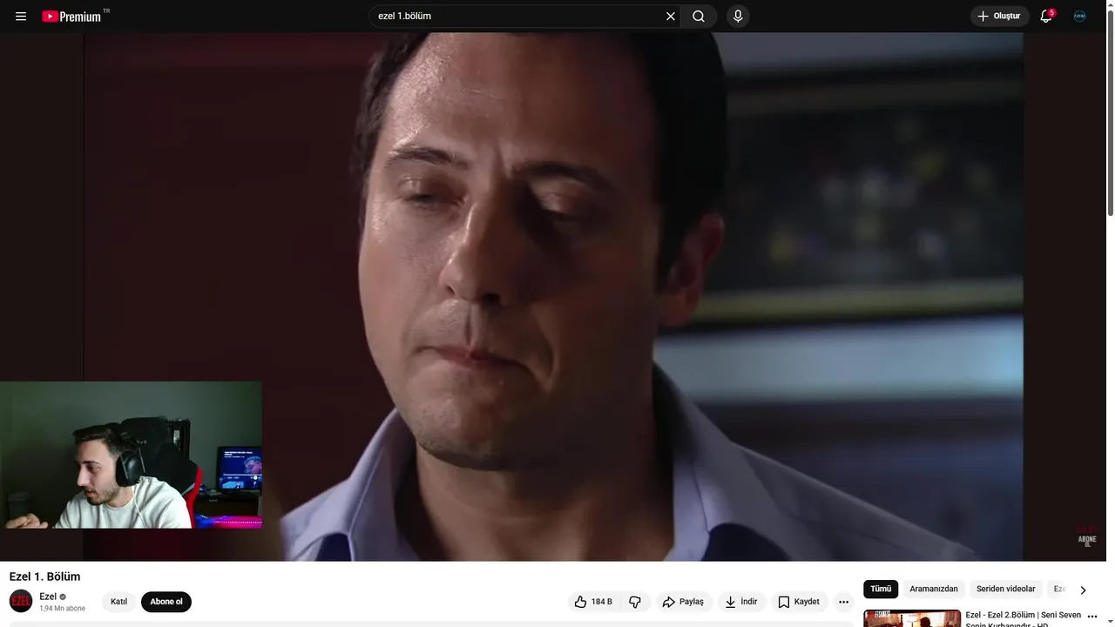Like the video with 184 B
The height and width of the screenshot is (627, 1115).
[593, 602]
